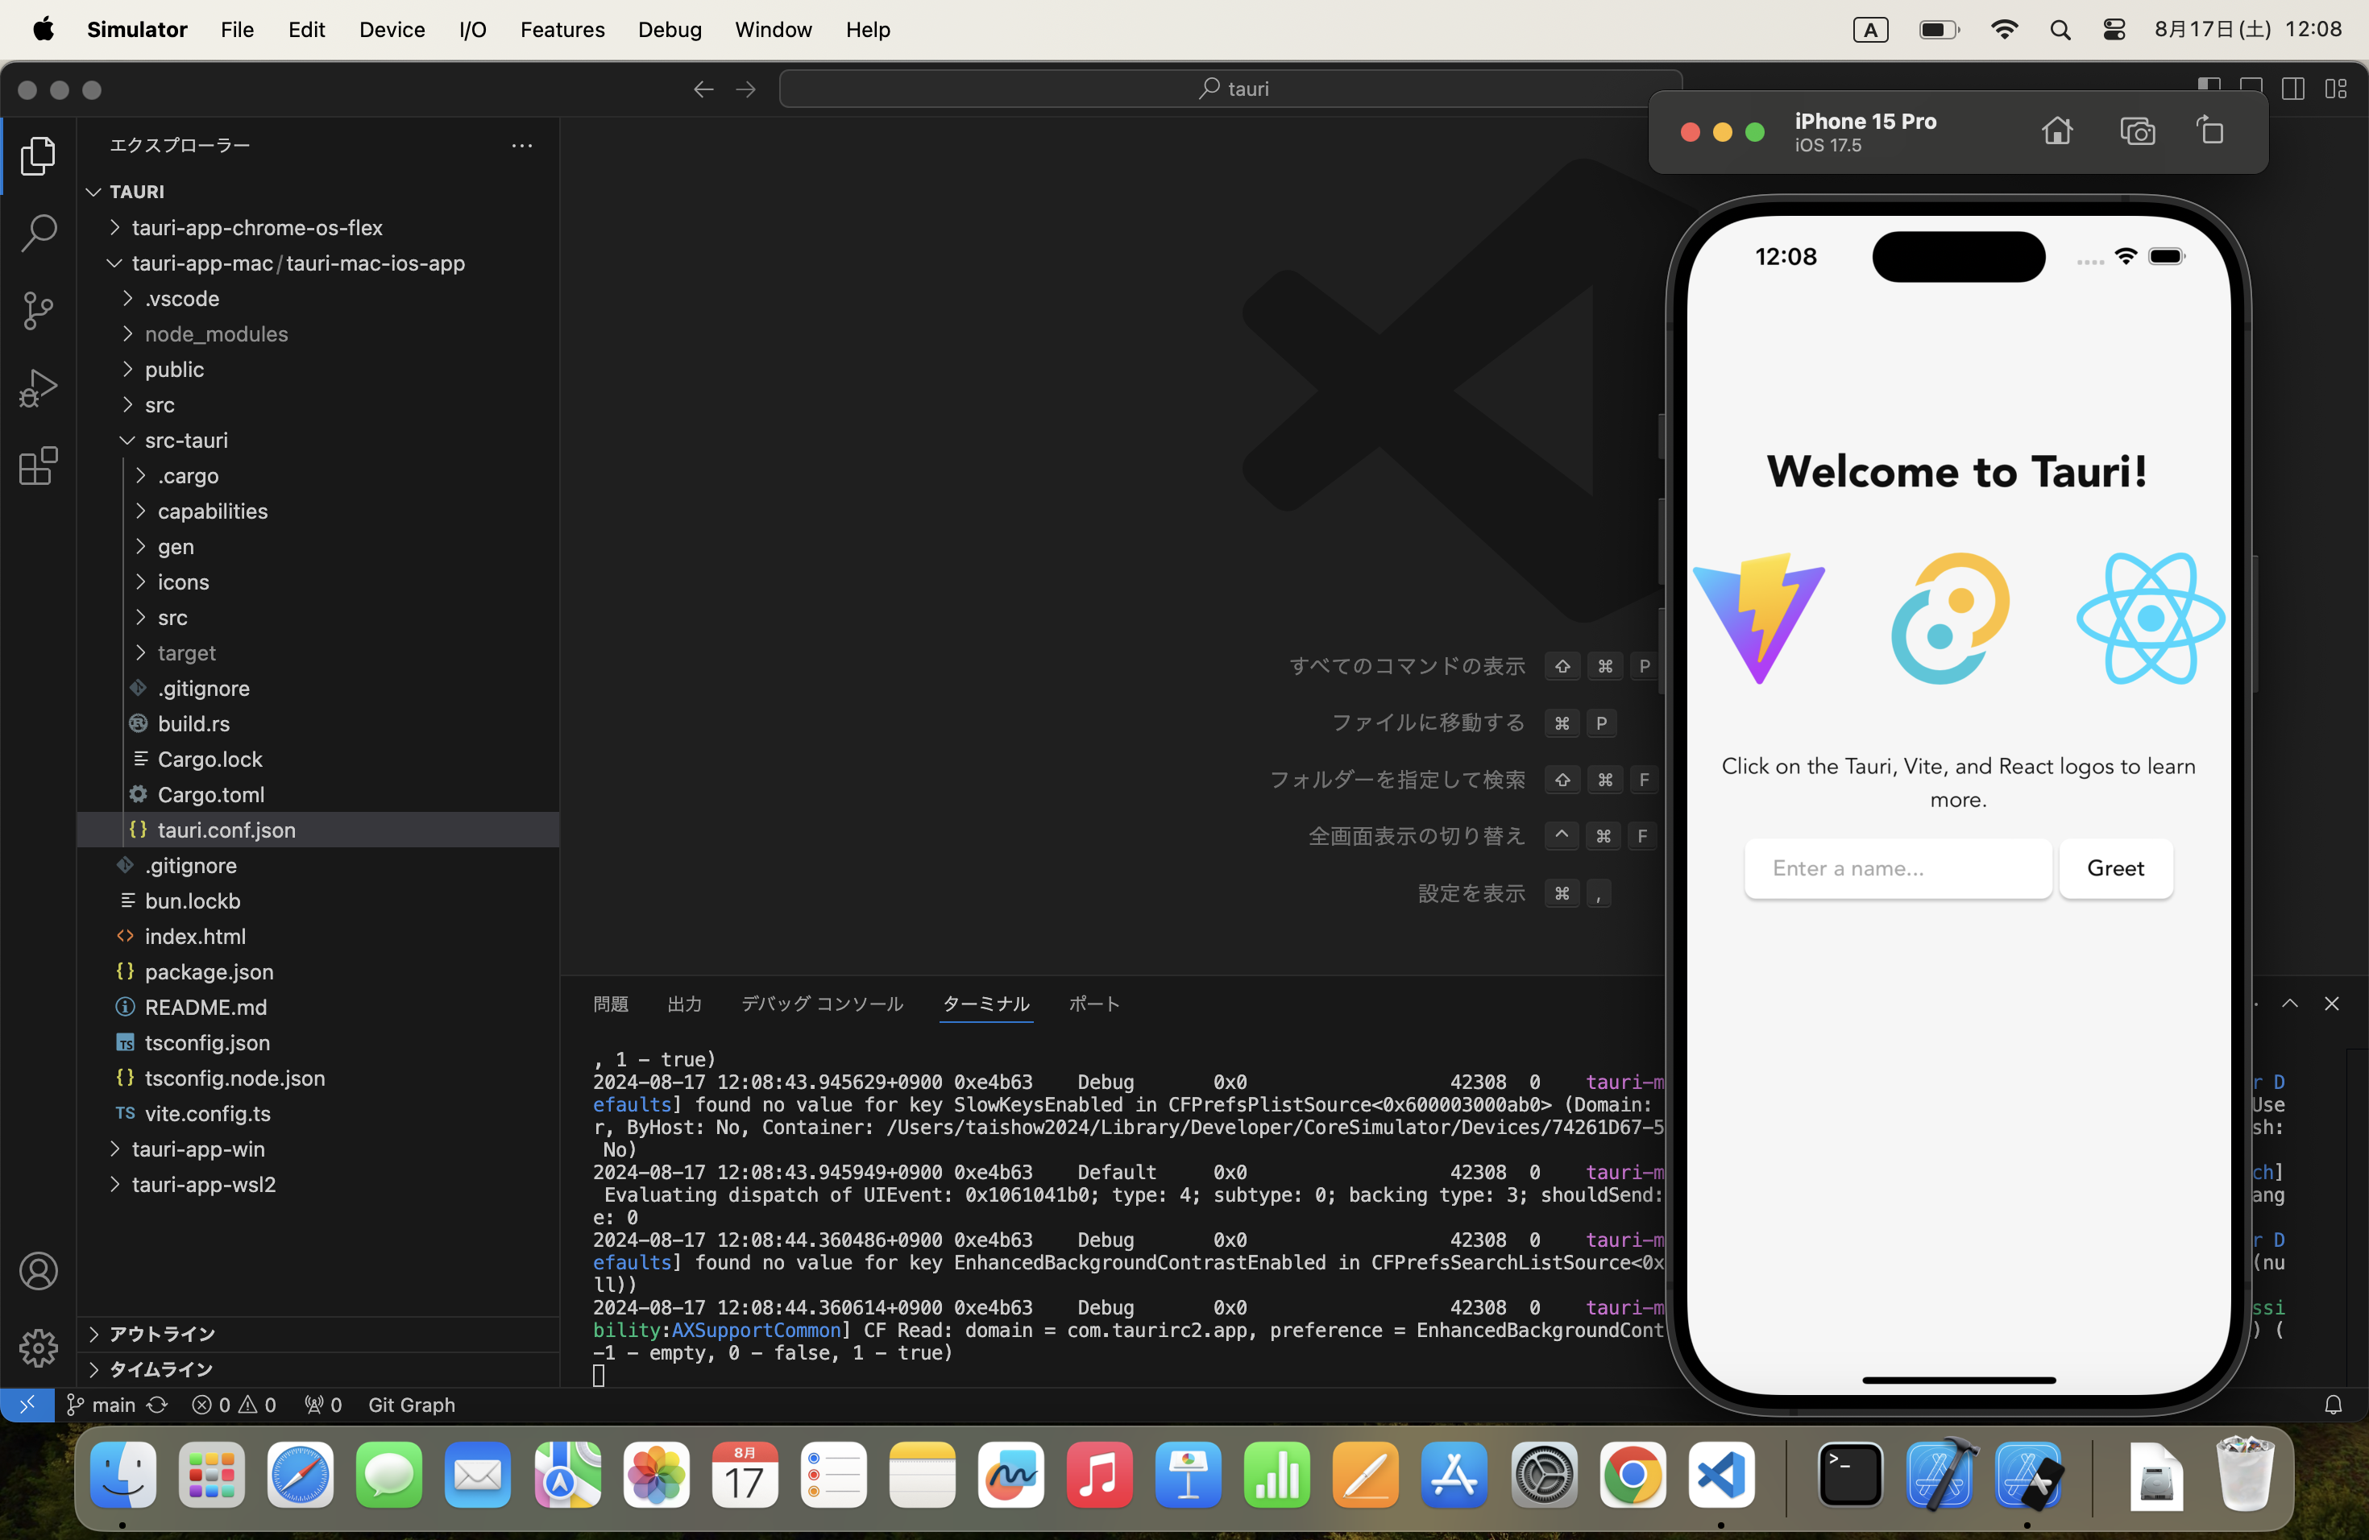
Task: Take a Simulator screenshot with camera icon
Action: pyautogui.click(x=2137, y=131)
